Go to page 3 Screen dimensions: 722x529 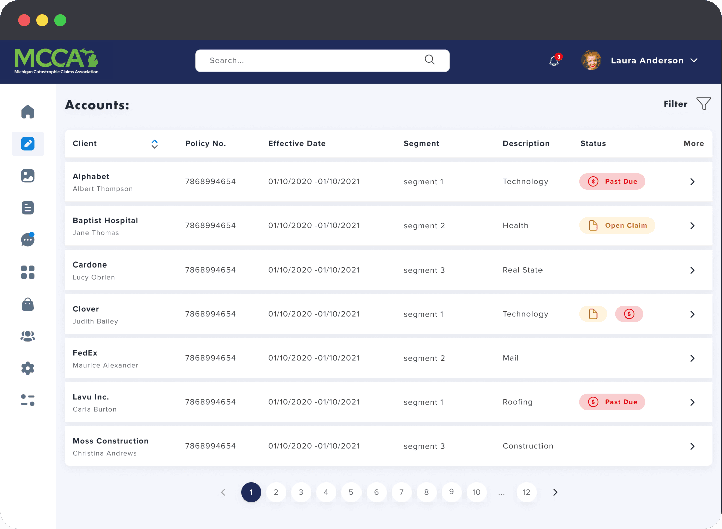(x=301, y=492)
